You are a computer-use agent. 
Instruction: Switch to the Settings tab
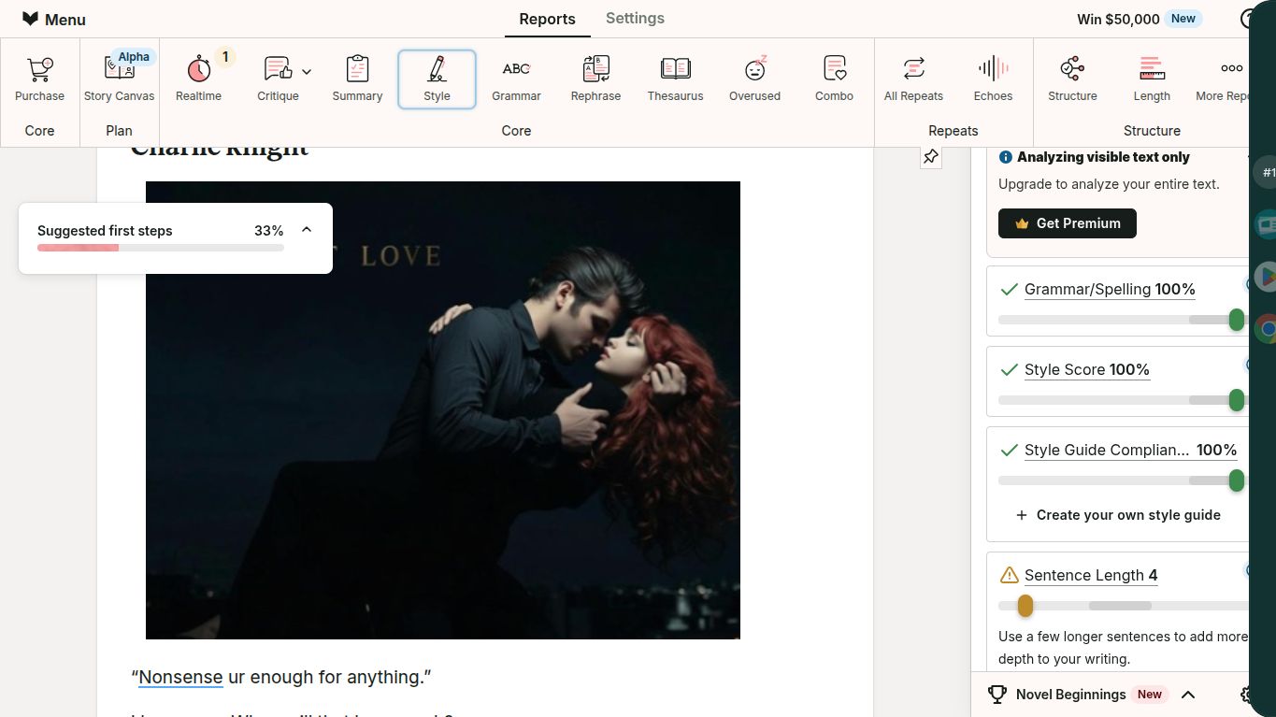(635, 19)
